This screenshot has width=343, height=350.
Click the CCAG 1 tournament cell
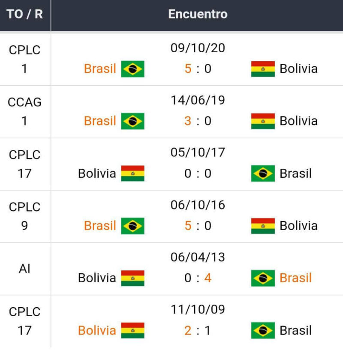click(x=24, y=111)
